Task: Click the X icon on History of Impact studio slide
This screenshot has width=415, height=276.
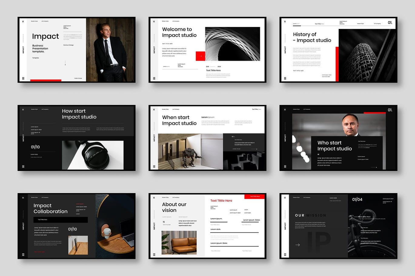Action: [x=285, y=21]
